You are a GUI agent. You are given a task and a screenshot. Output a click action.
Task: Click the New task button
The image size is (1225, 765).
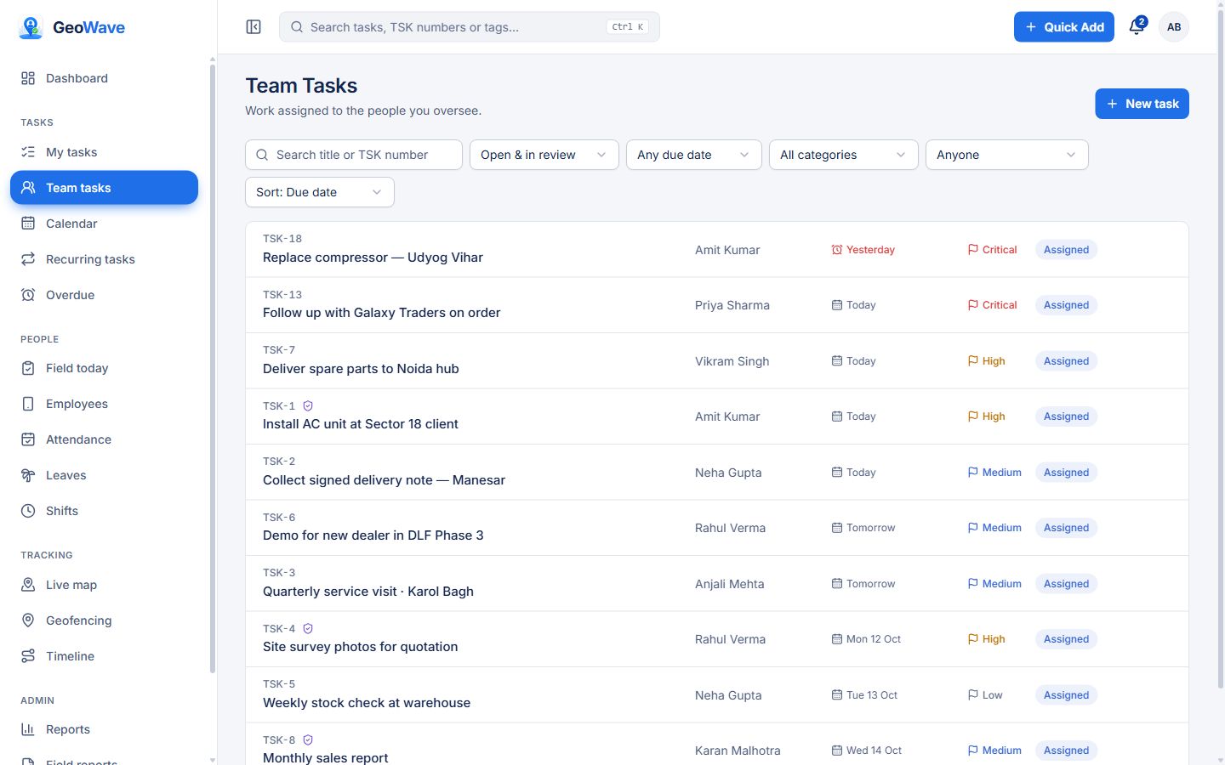pyautogui.click(x=1142, y=104)
